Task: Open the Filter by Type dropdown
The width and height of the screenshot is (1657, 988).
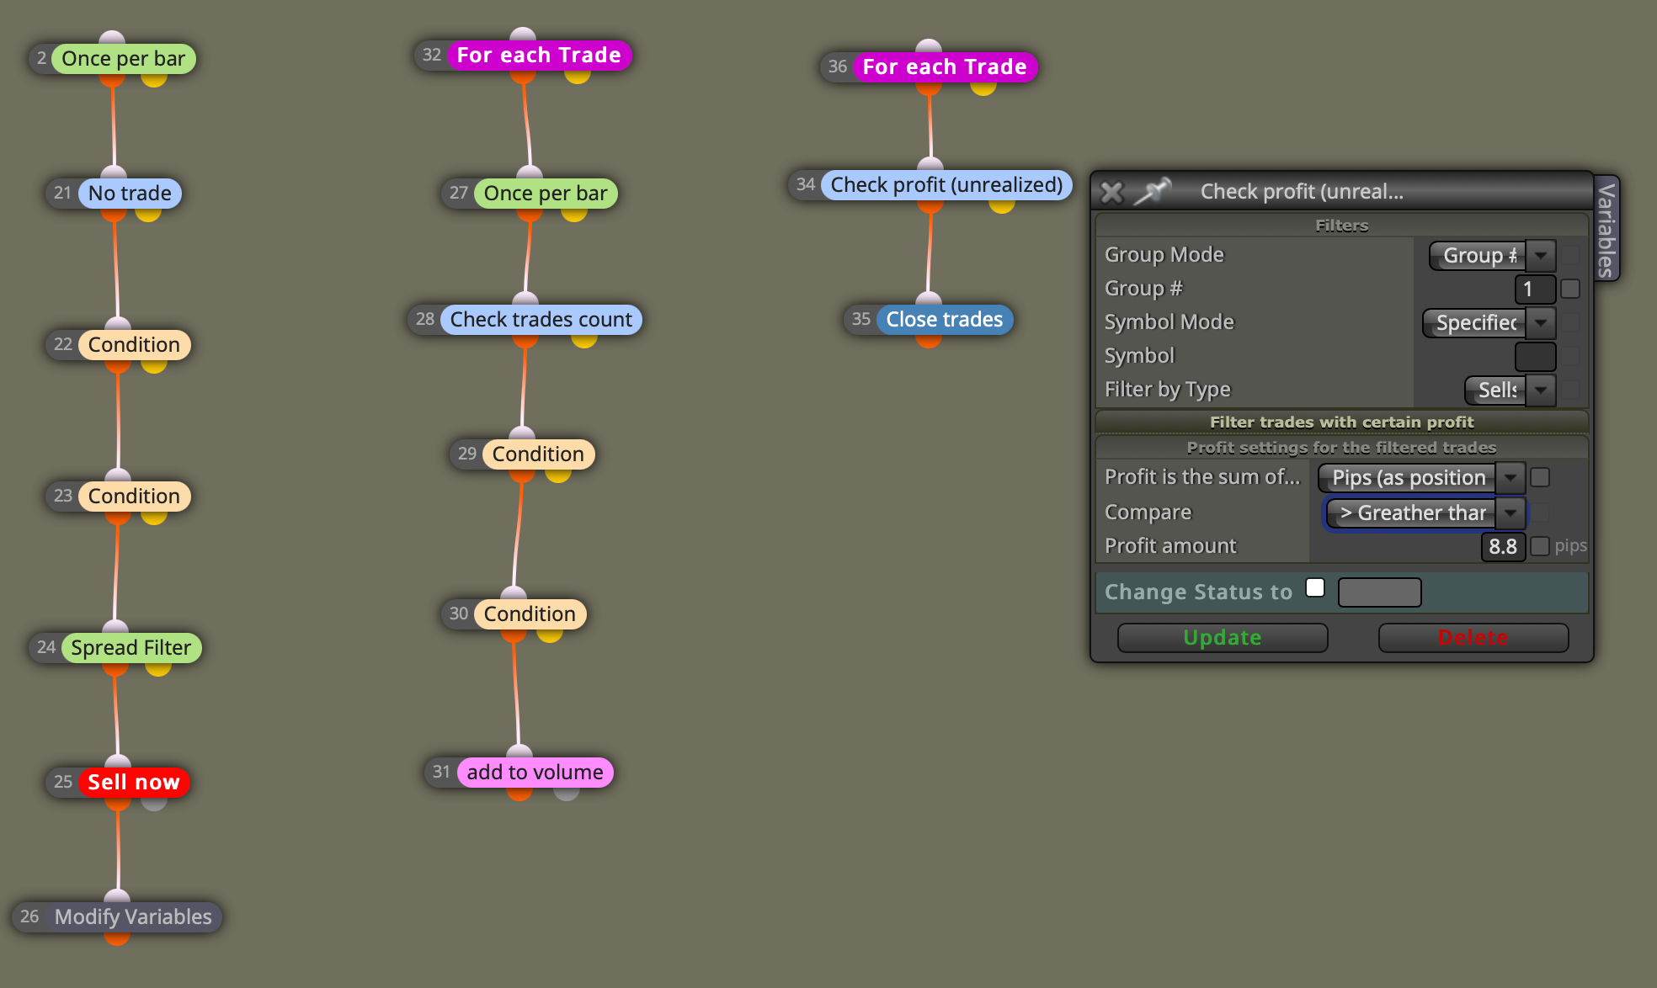Action: (1510, 390)
